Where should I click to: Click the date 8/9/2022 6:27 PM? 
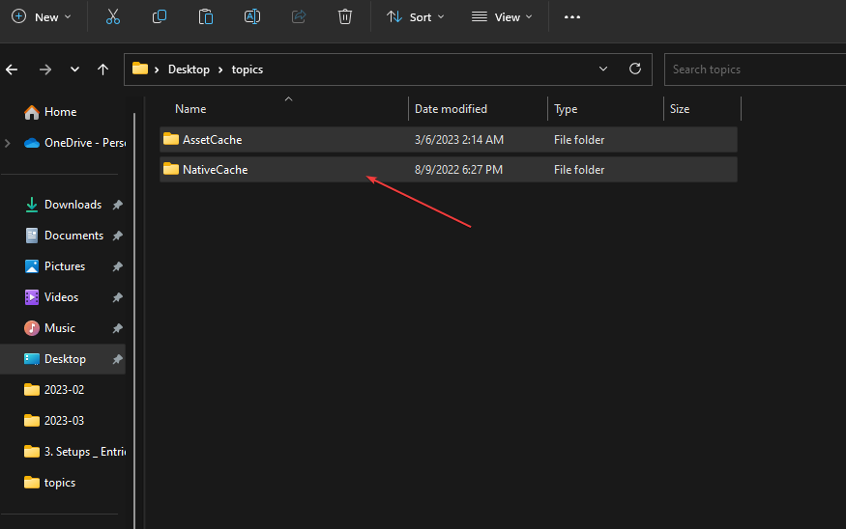click(x=458, y=169)
